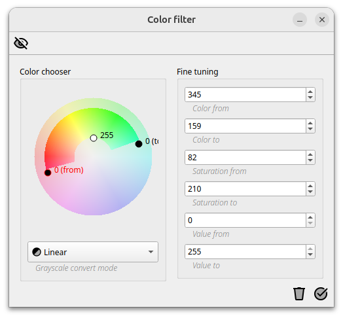The height and width of the screenshot is (318, 343).
Task: Click the Saturation from label
Action: 219,171
